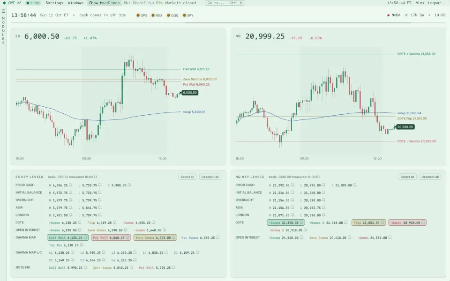Click bell beside NQ Open Interest Zero Gamma 24,410.00
This screenshot has width=450, height=281.
[349, 237]
